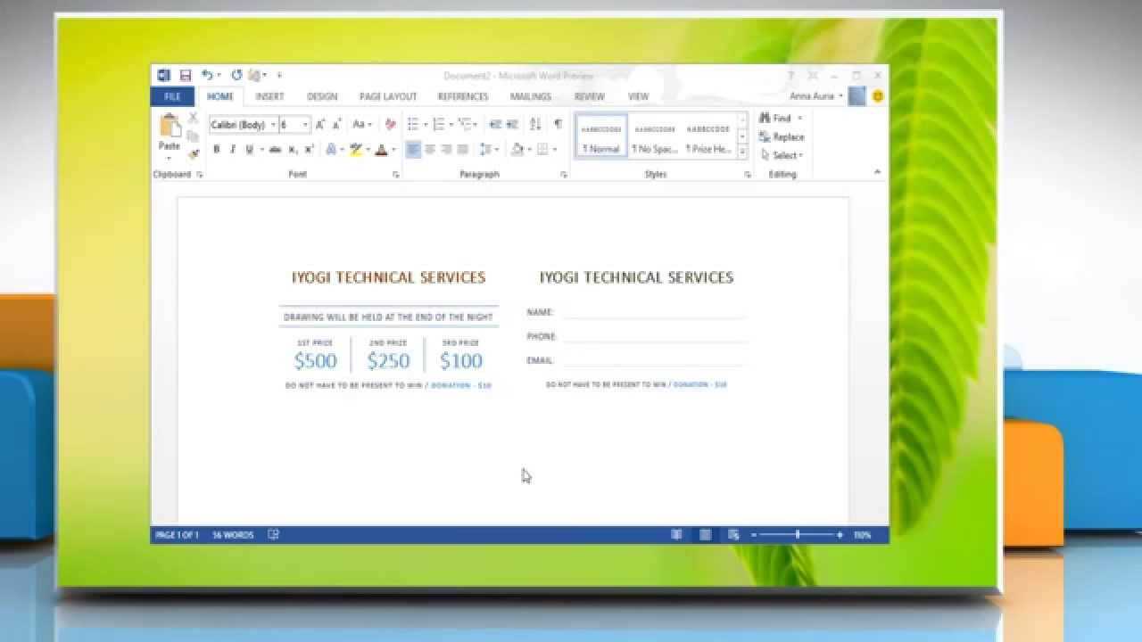Screen dimensions: 1142x642
Task: Center align the text
Action: [430, 150]
